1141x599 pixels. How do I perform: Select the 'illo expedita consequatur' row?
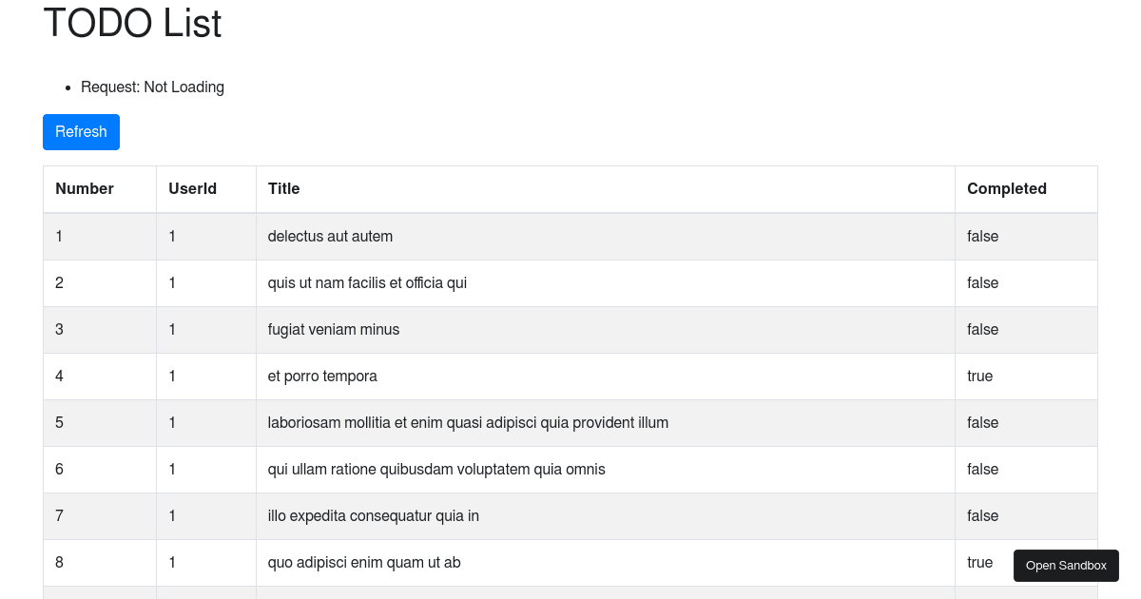(x=373, y=515)
